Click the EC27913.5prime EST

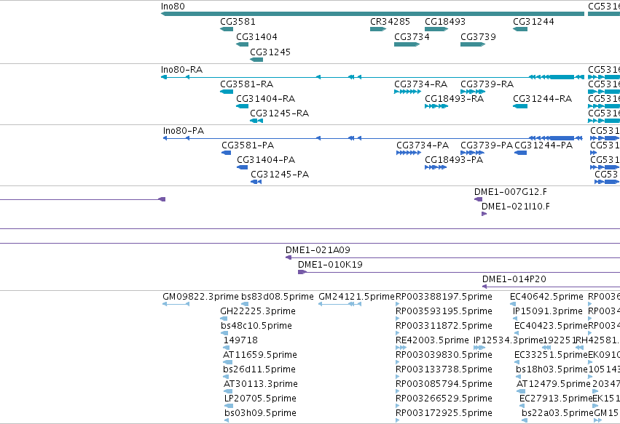pos(522,407)
